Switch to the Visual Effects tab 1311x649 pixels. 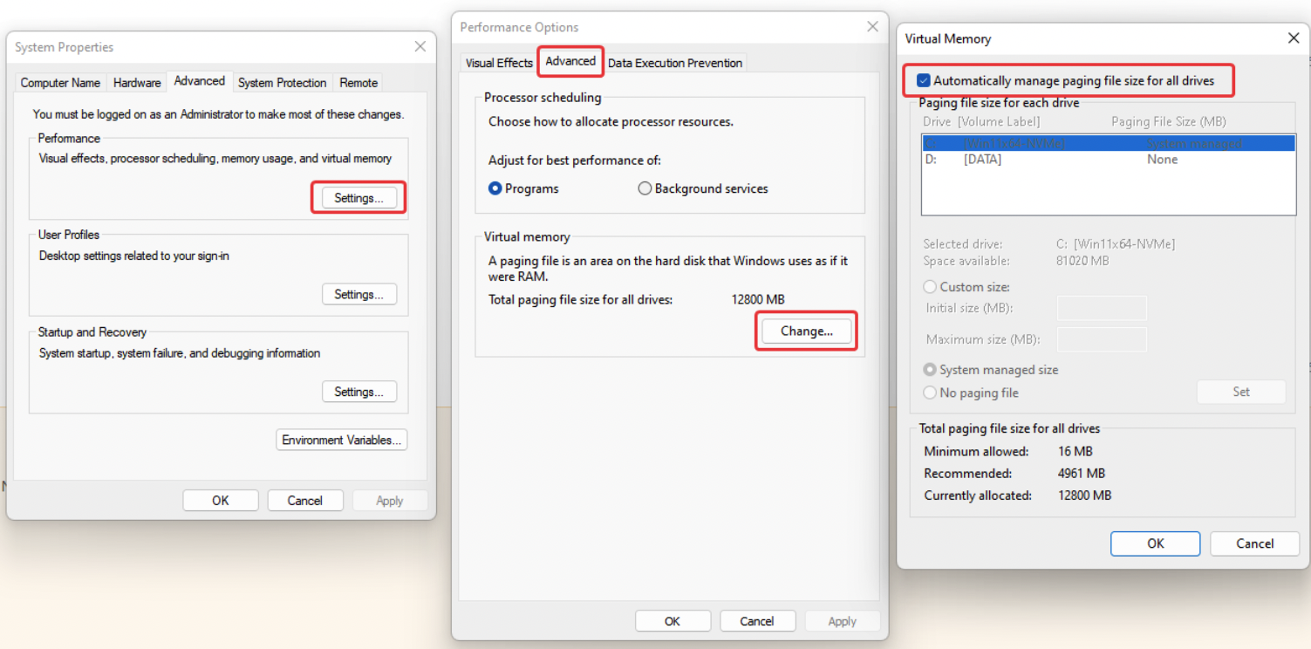click(x=499, y=63)
